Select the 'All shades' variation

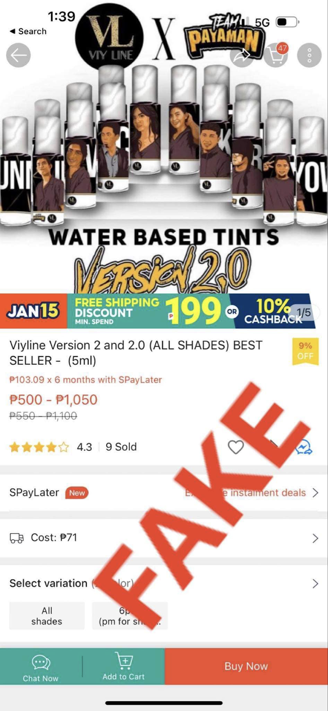click(47, 616)
